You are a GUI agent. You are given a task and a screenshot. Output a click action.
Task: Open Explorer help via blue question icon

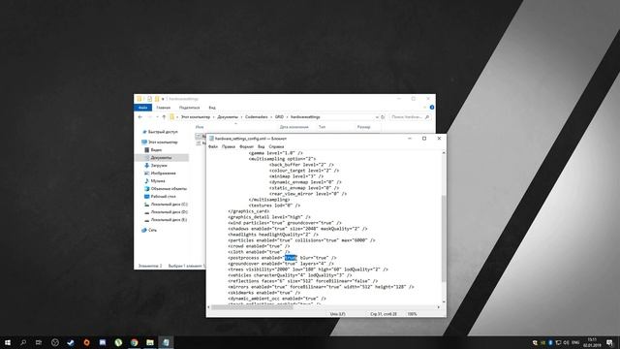click(x=432, y=108)
